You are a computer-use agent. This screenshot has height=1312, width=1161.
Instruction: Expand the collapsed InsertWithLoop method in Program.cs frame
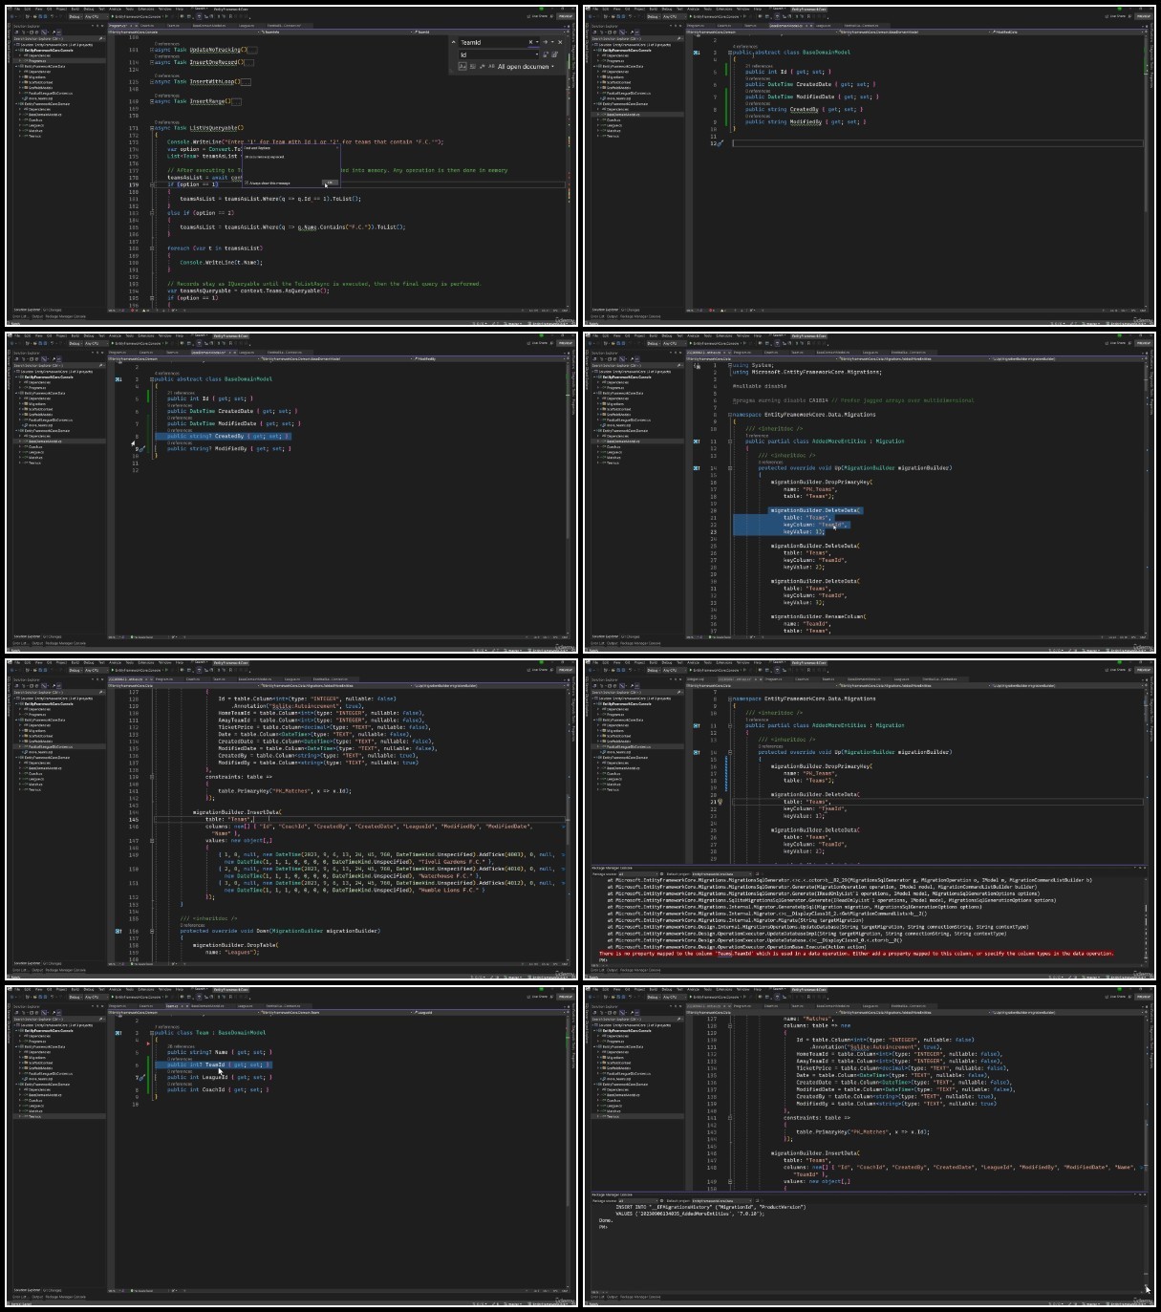click(x=152, y=82)
